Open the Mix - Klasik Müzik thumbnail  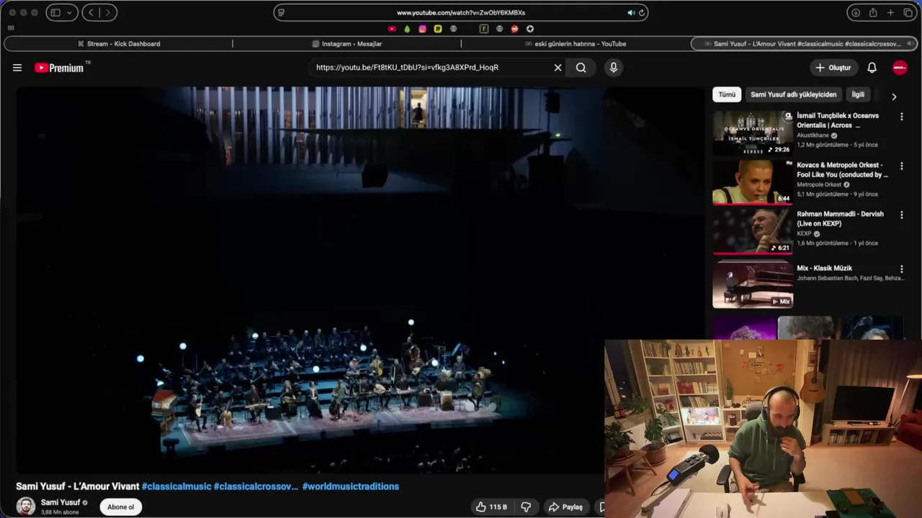point(752,284)
